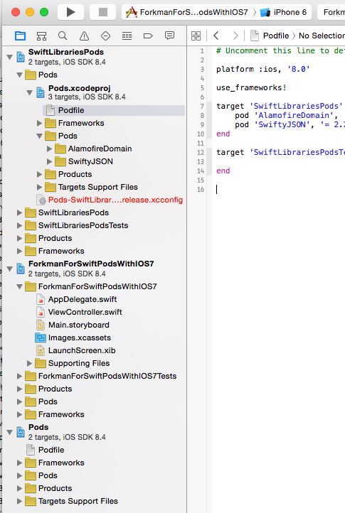Open the Debug navigator
The image size is (345, 513).
pyautogui.click(x=127, y=36)
